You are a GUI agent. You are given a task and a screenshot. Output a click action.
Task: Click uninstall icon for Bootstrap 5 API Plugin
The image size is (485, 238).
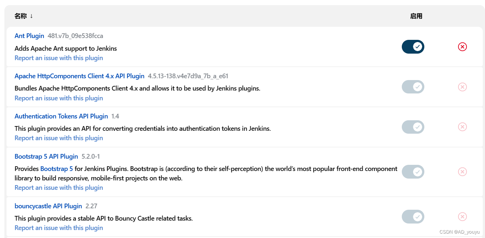point(462,172)
